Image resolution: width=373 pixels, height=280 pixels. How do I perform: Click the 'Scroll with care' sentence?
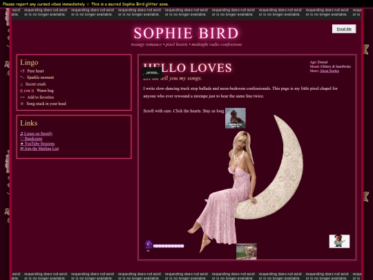(184, 111)
